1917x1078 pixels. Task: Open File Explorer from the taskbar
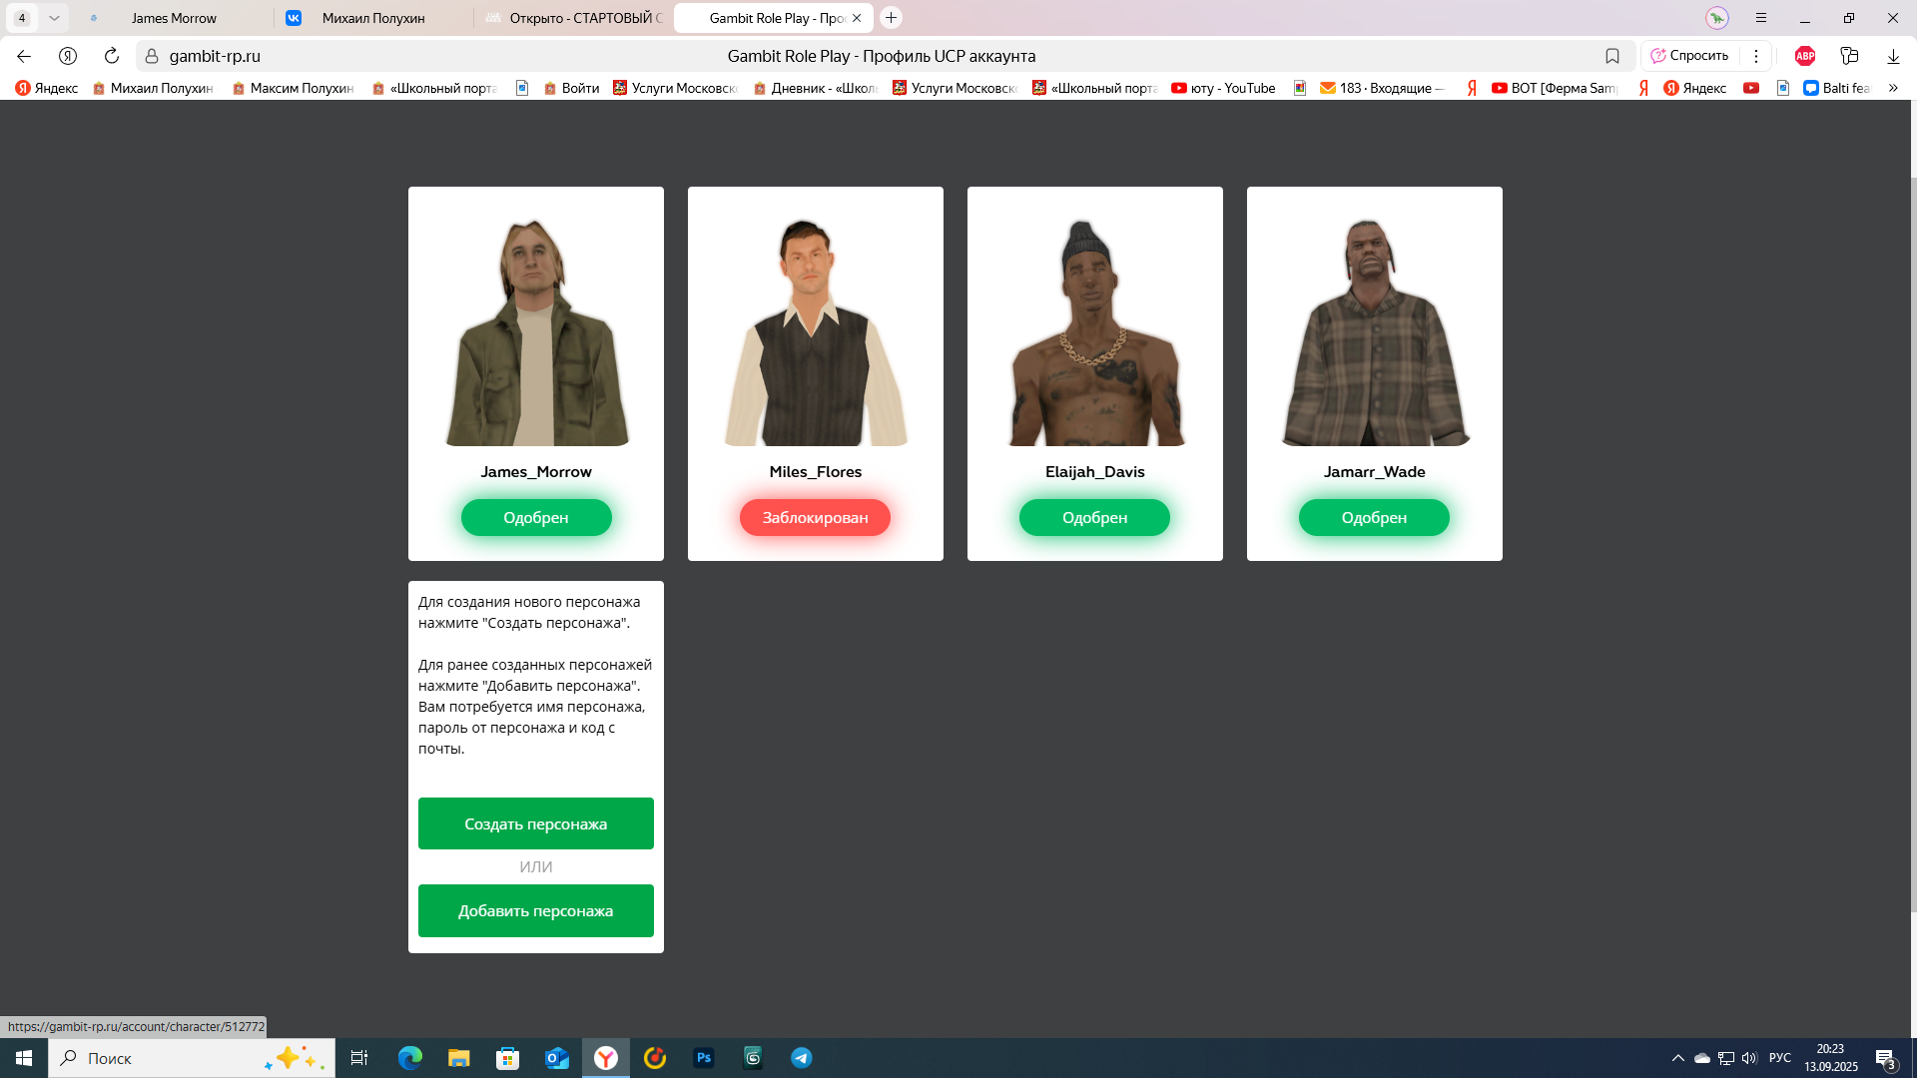click(459, 1058)
